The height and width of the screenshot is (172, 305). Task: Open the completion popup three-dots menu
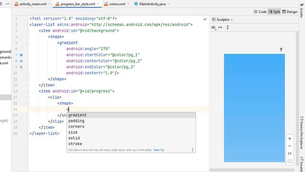[193, 150]
